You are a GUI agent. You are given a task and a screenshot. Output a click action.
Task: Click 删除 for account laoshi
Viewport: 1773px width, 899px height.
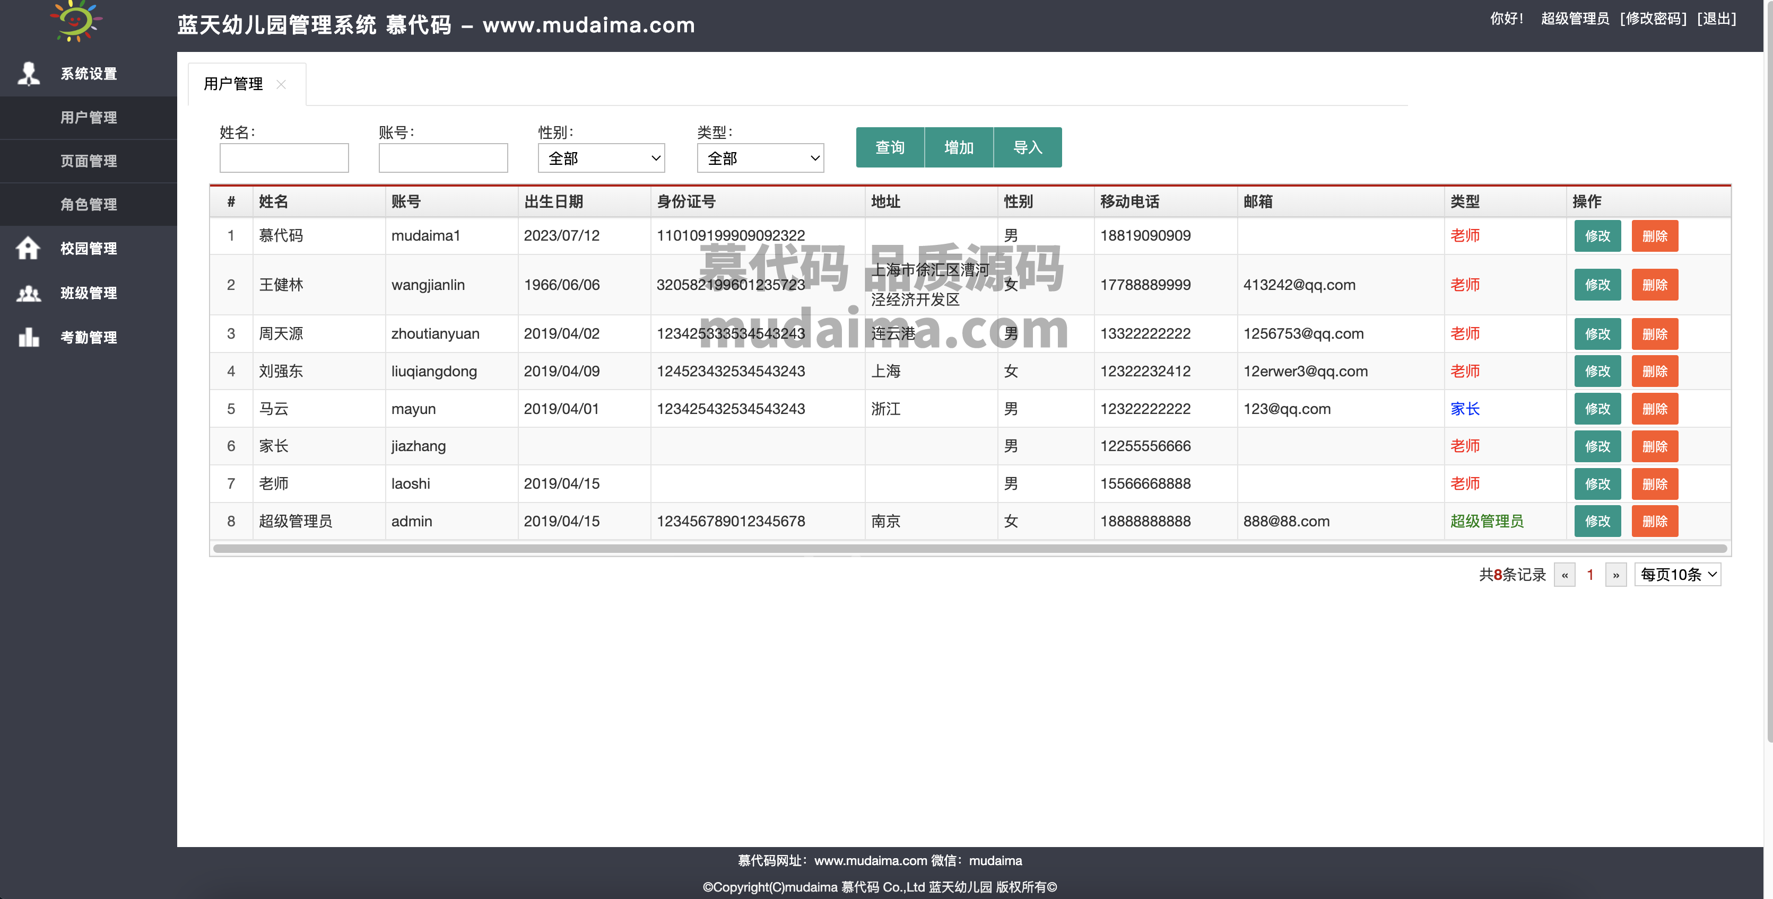[1655, 483]
